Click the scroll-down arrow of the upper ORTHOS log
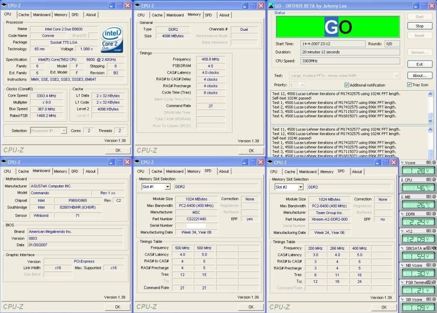Screen dimensions: 437x313 point(430,121)
